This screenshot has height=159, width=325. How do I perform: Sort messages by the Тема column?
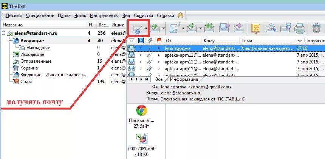click(268, 41)
